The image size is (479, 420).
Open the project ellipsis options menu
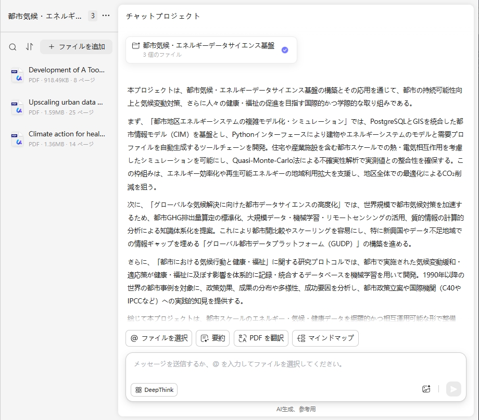[105, 16]
